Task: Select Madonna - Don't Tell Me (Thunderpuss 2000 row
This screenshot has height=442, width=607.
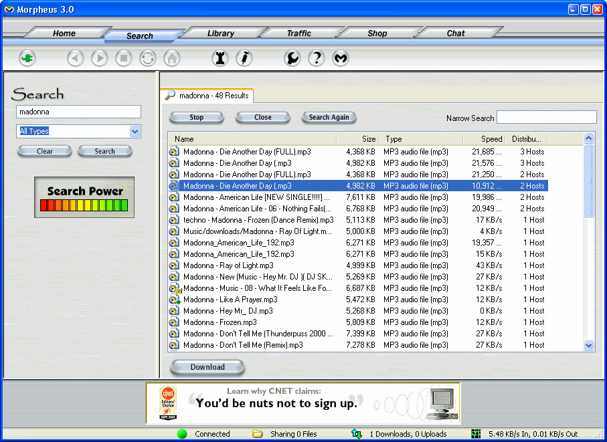Action: [x=358, y=334]
